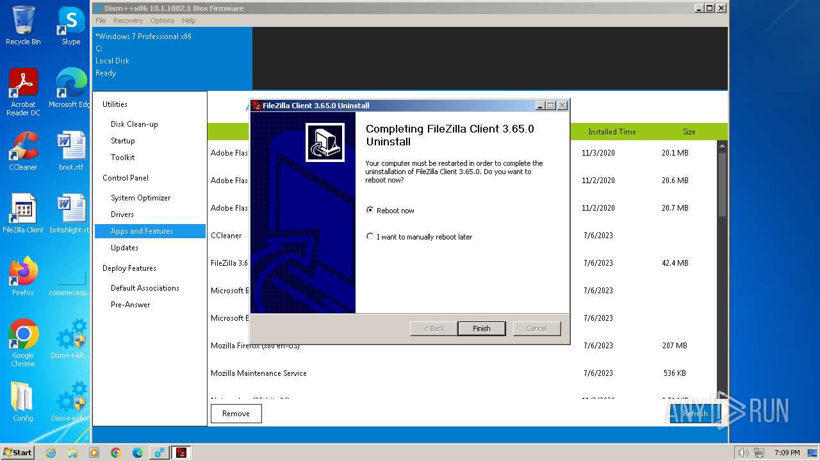This screenshot has height=461, width=820.
Task: Open Microsoft Edge desktop shortcut
Action: click(70, 88)
